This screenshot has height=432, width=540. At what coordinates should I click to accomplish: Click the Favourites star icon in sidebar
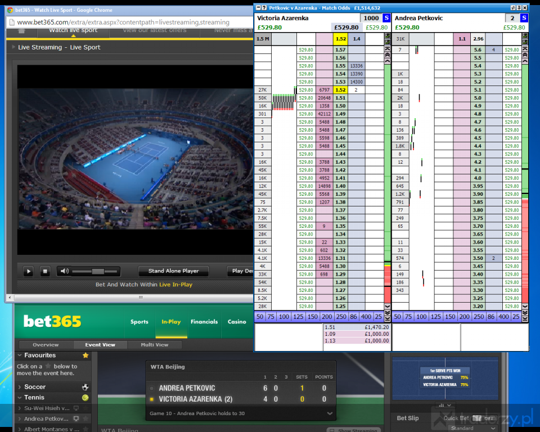point(85,355)
